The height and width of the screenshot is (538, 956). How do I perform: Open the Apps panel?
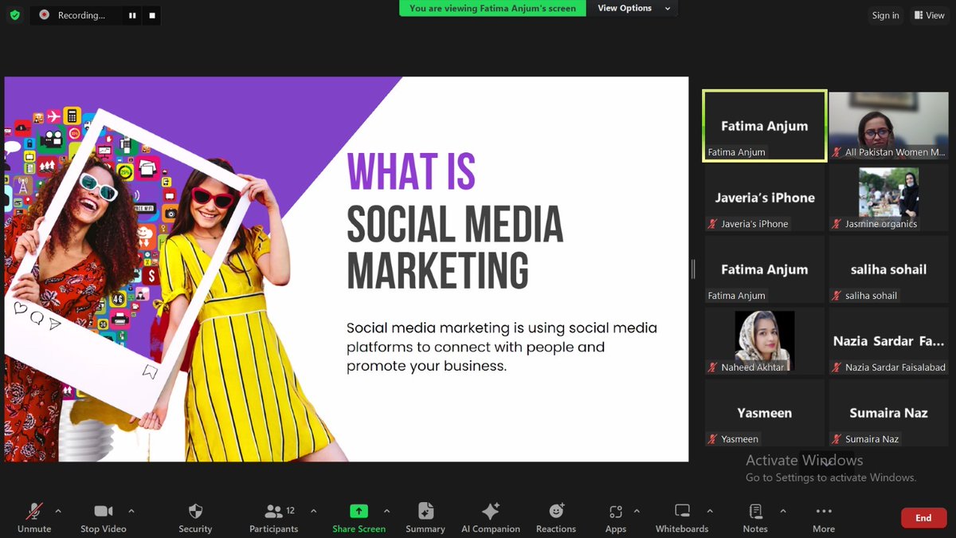click(615, 518)
